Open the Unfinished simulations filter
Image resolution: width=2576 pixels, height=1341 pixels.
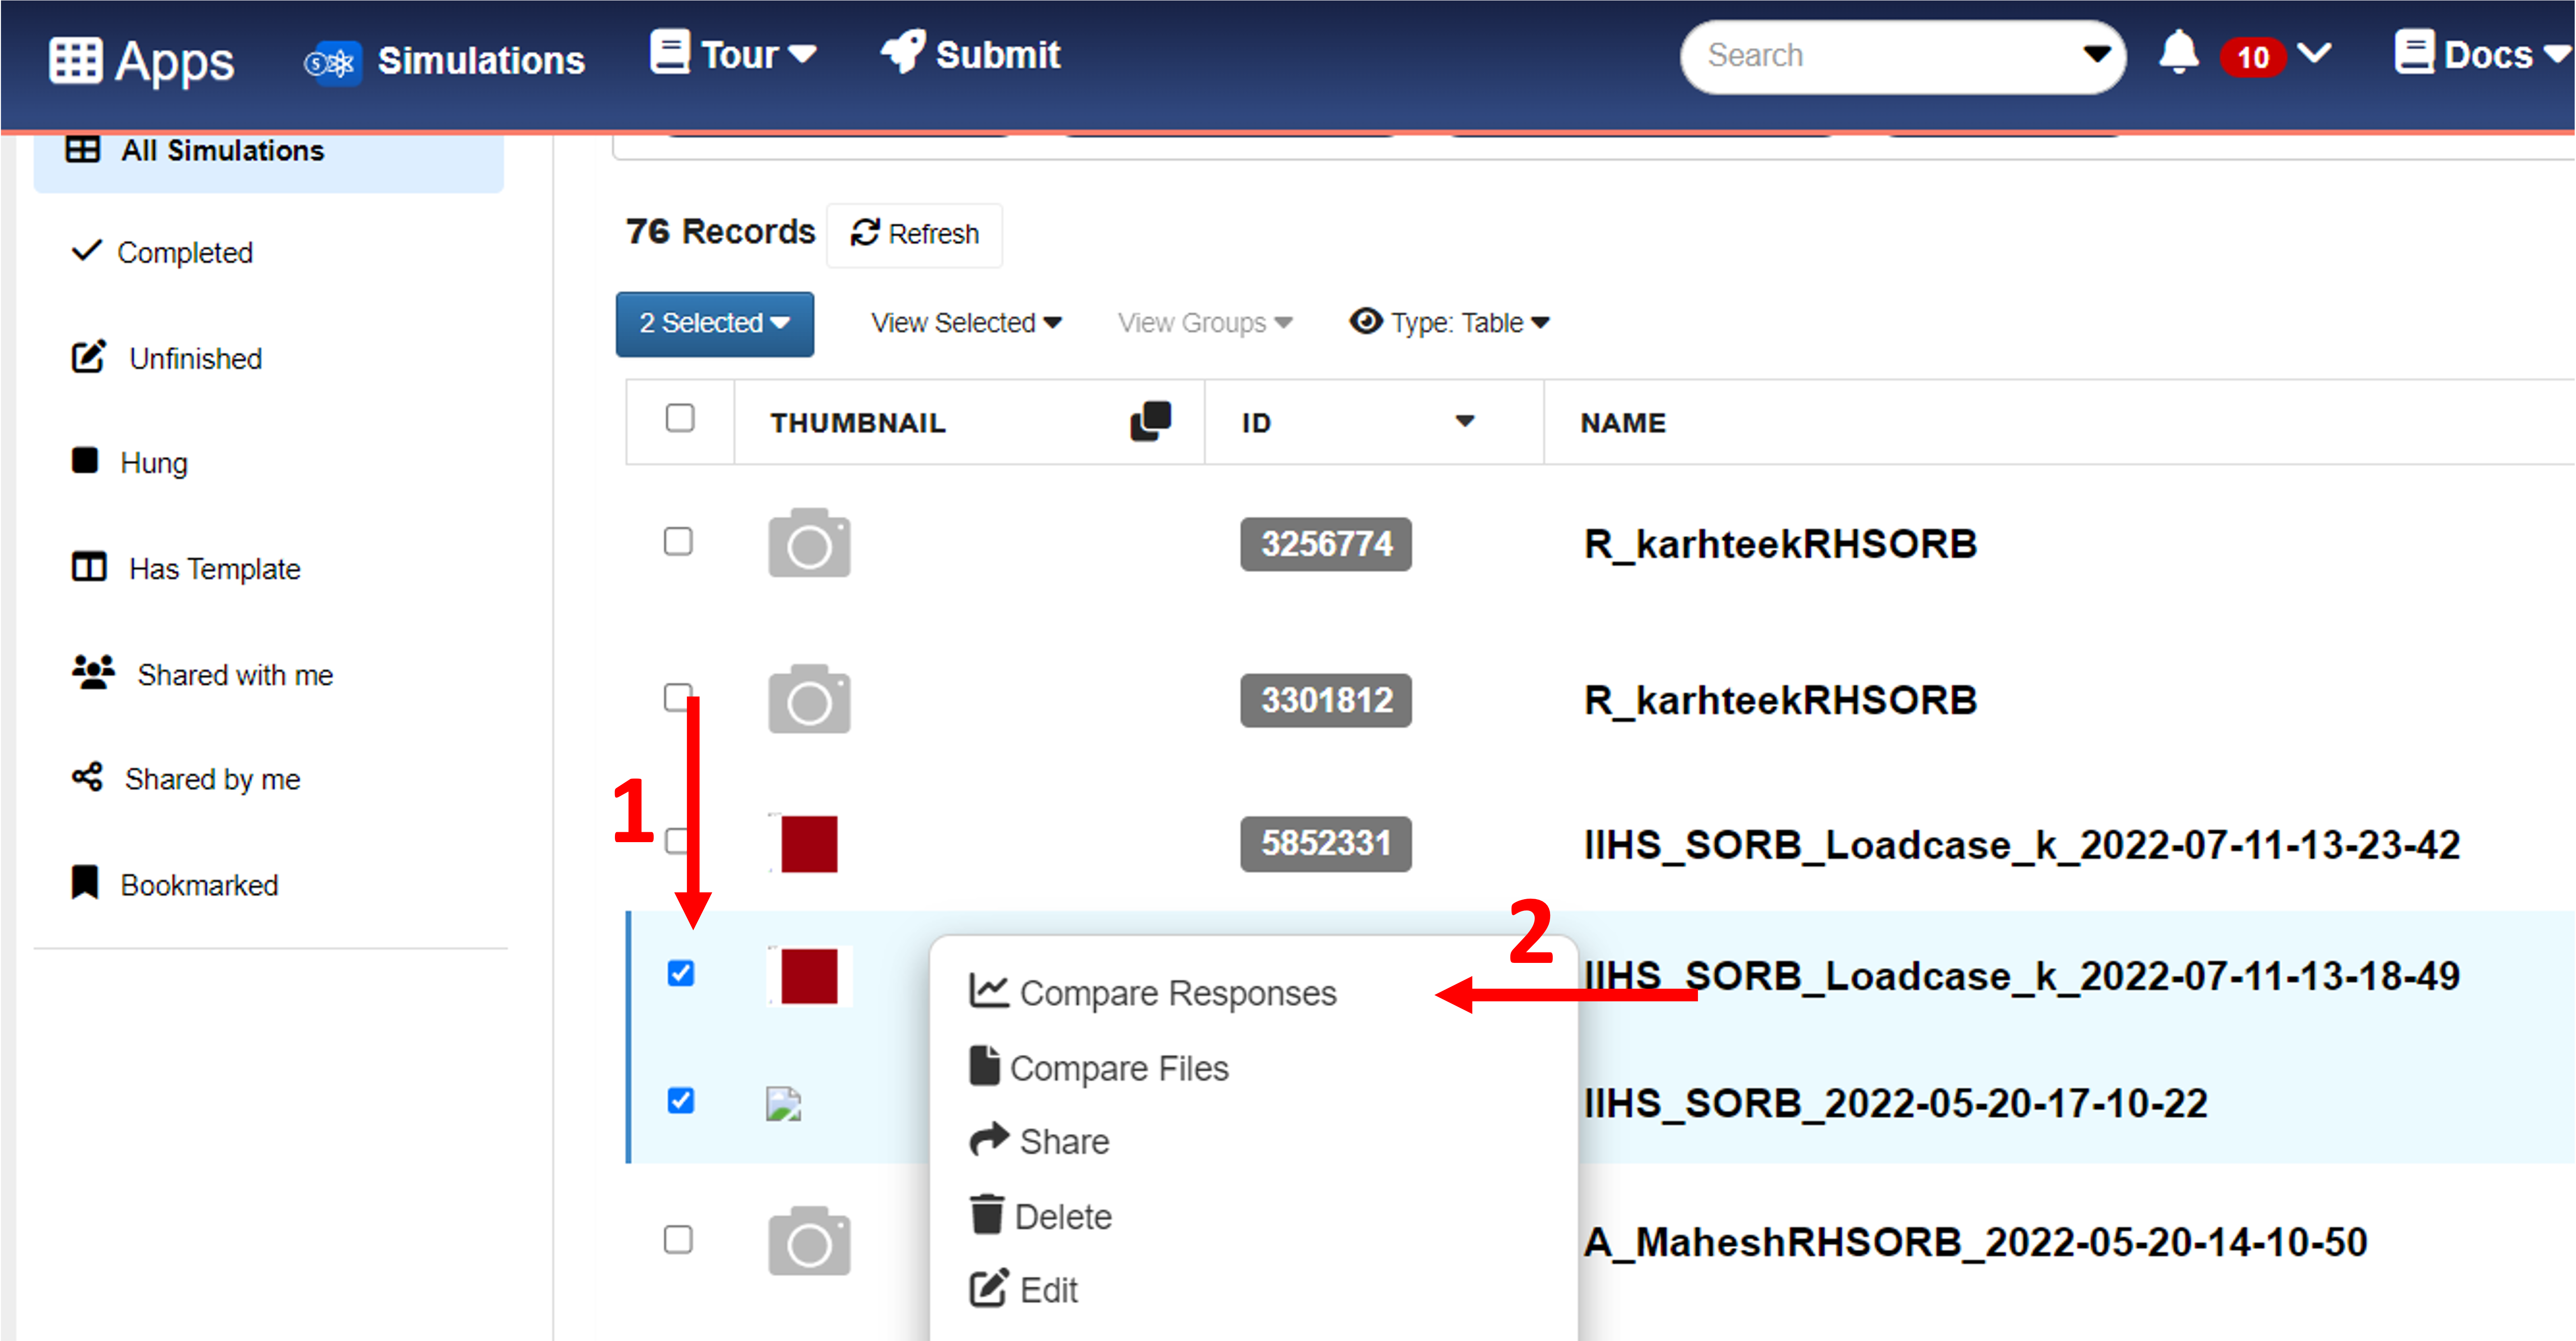coord(167,358)
